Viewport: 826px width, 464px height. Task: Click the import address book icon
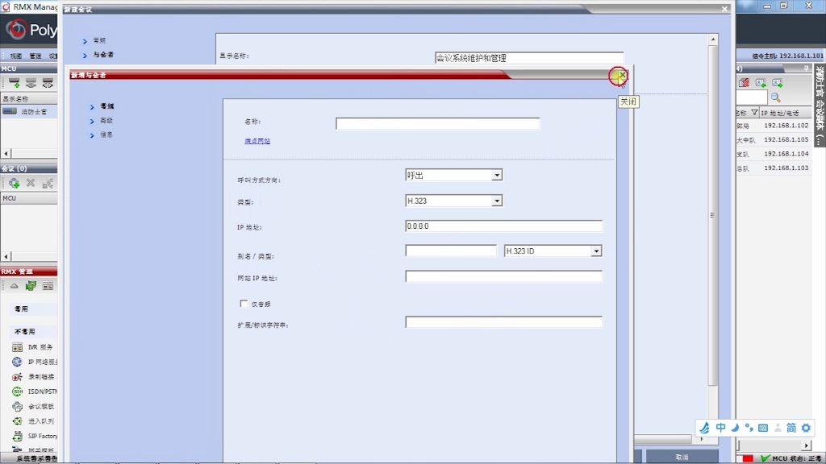(761, 83)
